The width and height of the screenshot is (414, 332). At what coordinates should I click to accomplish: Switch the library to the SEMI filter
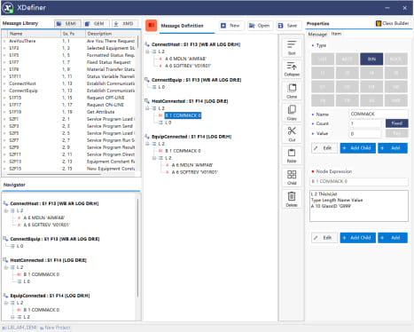pyautogui.click(x=67, y=24)
